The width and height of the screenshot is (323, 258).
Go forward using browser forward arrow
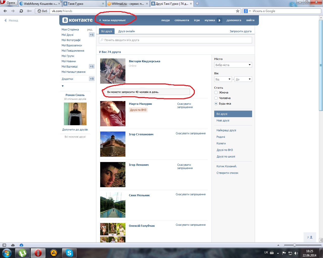(x=13, y=11)
